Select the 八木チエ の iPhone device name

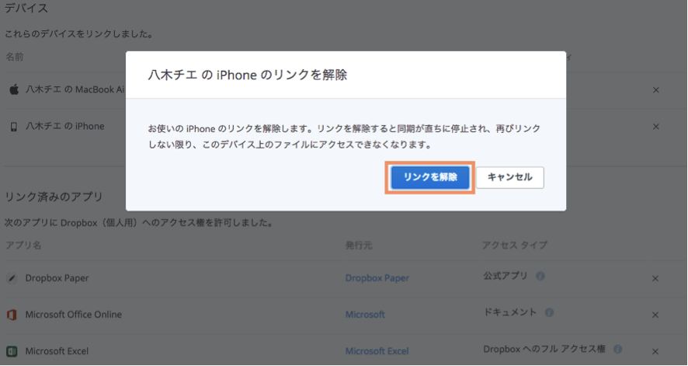(64, 126)
